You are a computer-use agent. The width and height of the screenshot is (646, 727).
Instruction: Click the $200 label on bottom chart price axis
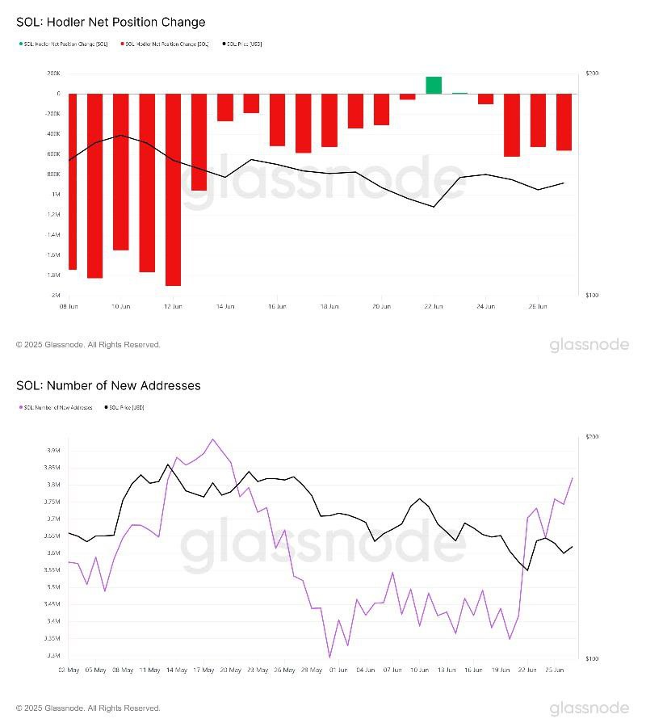[x=592, y=437]
